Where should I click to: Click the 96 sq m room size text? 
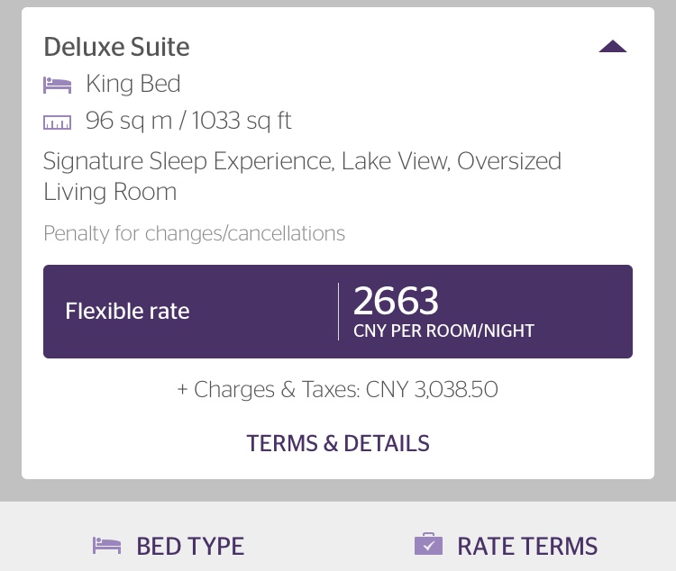tap(129, 121)
